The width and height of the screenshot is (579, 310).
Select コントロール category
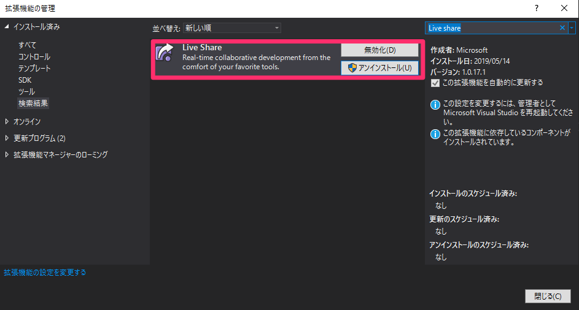pyautogui.click(x=34, y=57)
